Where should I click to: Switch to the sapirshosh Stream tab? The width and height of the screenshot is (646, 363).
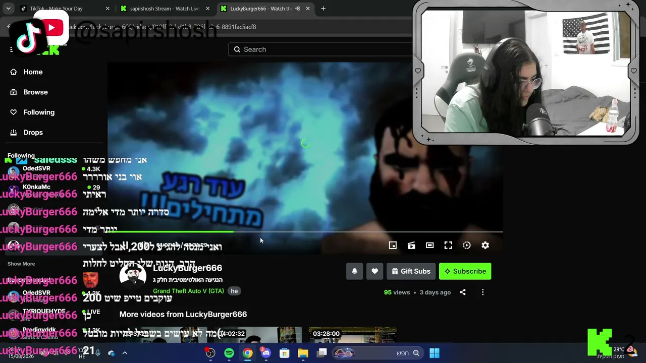click(165, 9)
